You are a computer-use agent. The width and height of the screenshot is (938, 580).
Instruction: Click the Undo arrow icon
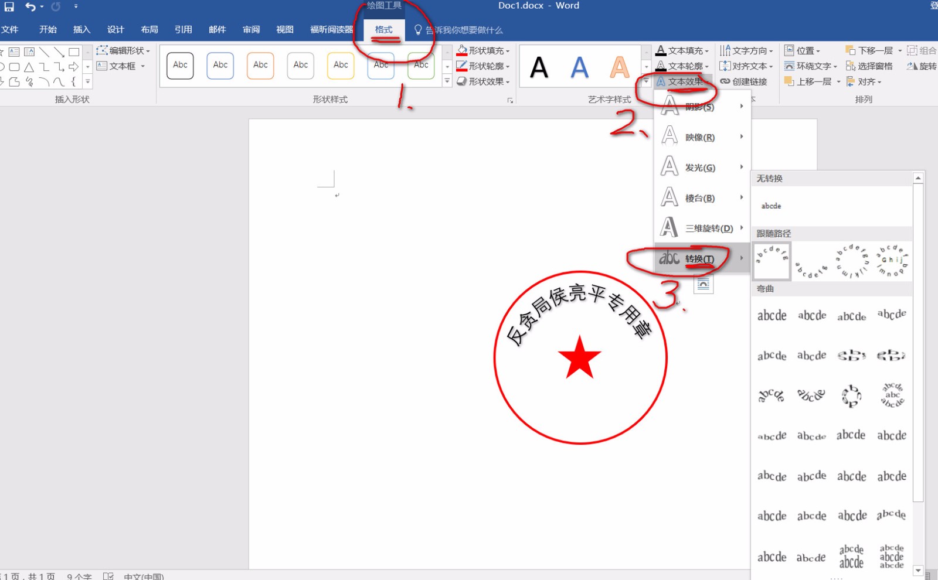point(30,6)
